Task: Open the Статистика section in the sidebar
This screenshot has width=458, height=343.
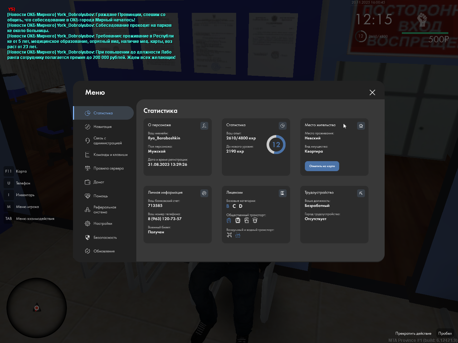Action: [x=103, y=113]
